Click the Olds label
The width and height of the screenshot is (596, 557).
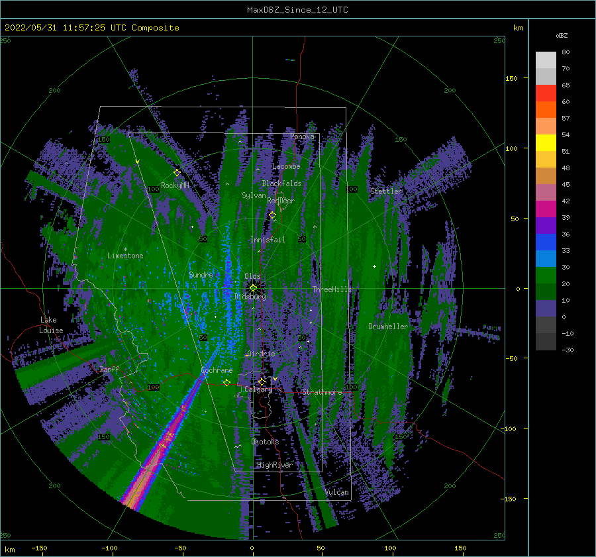click(252, 276)
